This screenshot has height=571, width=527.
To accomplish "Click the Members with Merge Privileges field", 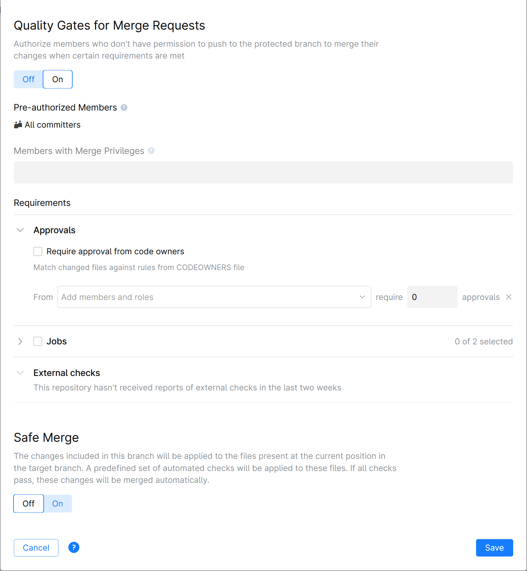I will 263,172.
